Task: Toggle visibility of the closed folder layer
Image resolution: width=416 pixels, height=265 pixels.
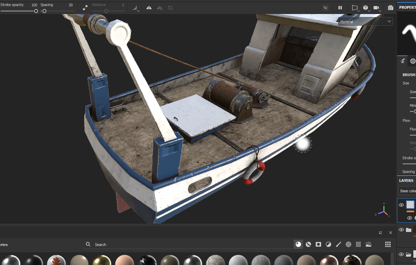Action: (401, 230)
